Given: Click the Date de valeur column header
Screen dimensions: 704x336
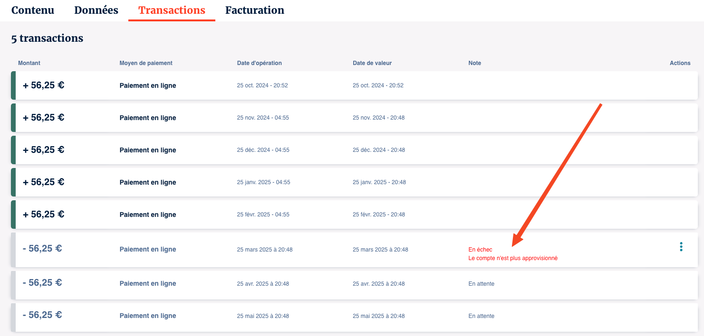Looking at the screenshot, I should (x=372, y=63).
